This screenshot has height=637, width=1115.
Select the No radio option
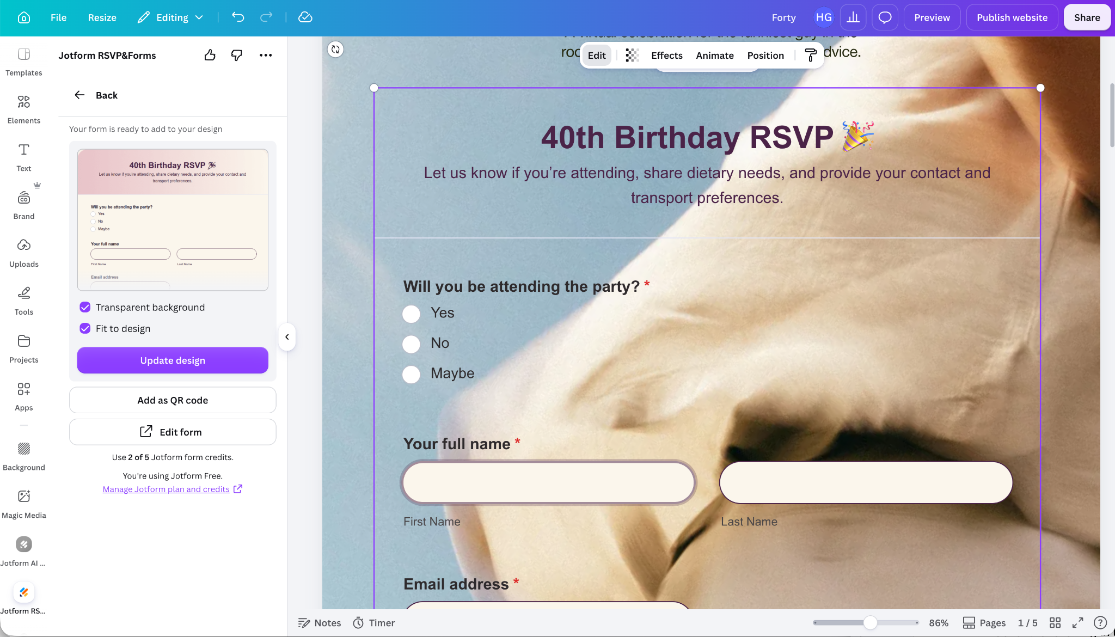point(411,344)
